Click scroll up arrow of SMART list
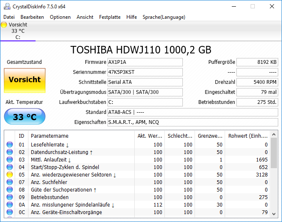 click(274, 134)
